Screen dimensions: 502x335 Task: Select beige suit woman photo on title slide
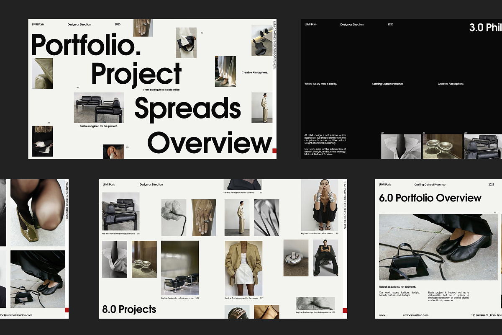[x=262, y=108]
